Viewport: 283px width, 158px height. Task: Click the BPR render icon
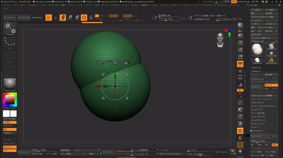click(x=240, y=25)
